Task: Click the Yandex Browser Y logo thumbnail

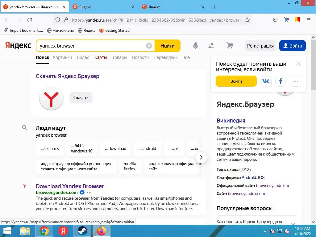Action: (x=51, y=98)
